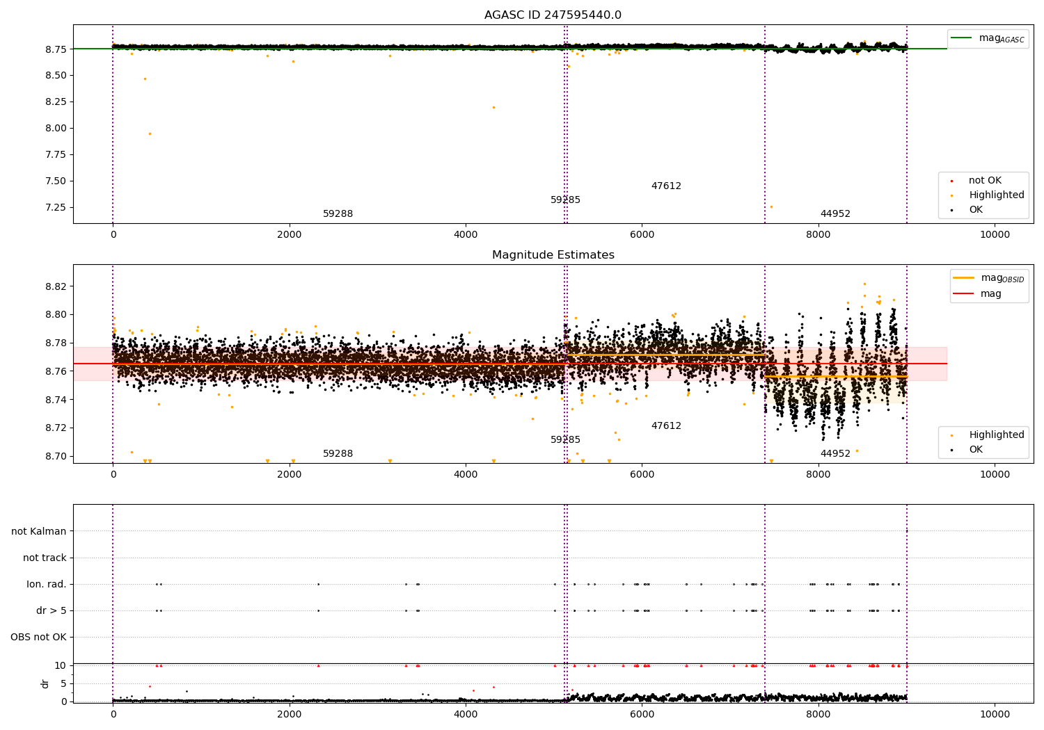1044x730 pixels.
Task: Click the 'dr > 5' y-axis label
Action: [x=52, y=610]
